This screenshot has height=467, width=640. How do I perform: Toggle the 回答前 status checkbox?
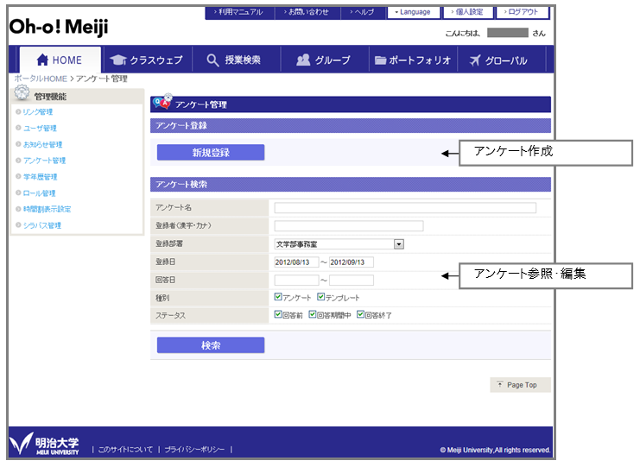coord(278,314)
